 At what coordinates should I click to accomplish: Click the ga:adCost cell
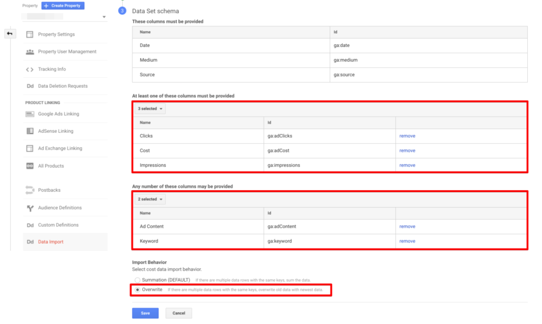[x=330, y=151]
